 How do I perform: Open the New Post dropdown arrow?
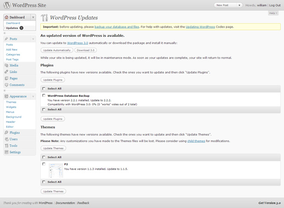tap(239, 5)
